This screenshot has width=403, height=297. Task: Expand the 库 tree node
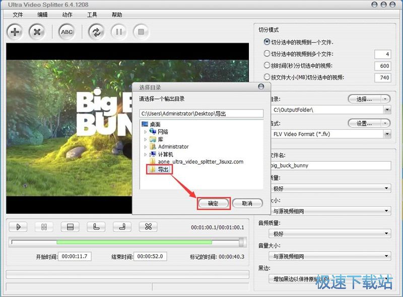click(x=146, y=140)
